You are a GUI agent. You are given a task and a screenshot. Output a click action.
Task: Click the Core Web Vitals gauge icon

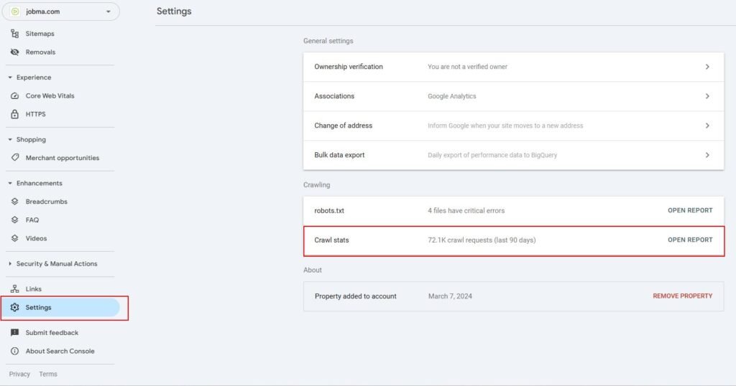coord(14,95)
